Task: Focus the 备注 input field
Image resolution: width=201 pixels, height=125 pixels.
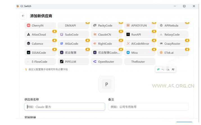Action: 148,107
